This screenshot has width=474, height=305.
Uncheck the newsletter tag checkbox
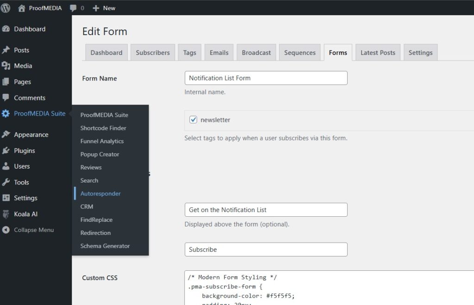[193, 120]
